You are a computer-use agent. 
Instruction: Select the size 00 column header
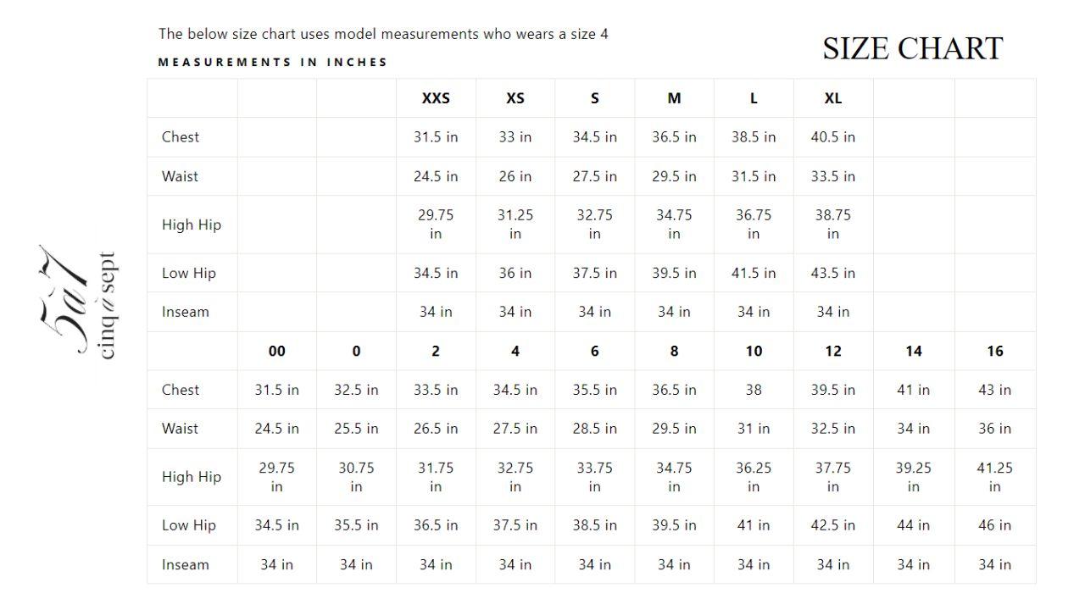coord(276,351)
